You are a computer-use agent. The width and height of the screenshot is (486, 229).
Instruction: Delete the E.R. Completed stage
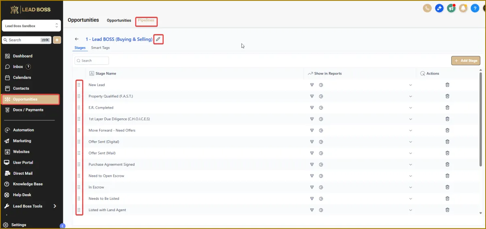(448, 107)
